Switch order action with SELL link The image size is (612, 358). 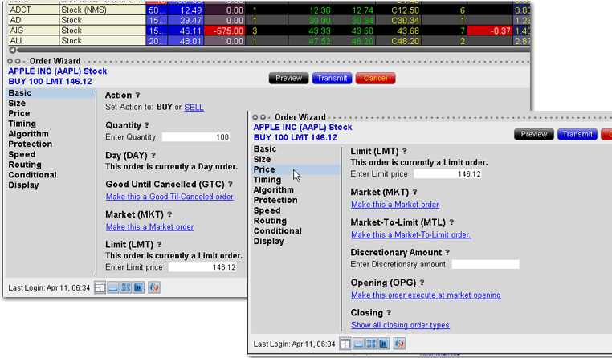[194, 108]
